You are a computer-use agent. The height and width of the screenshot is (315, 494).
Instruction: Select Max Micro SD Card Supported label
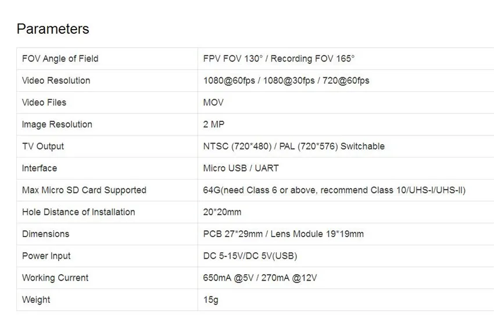pos(84,190)
